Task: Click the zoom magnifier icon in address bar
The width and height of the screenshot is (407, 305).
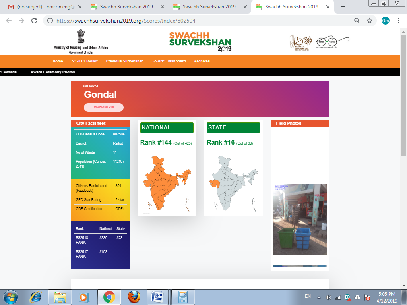Action: click(x=357, y=20)
